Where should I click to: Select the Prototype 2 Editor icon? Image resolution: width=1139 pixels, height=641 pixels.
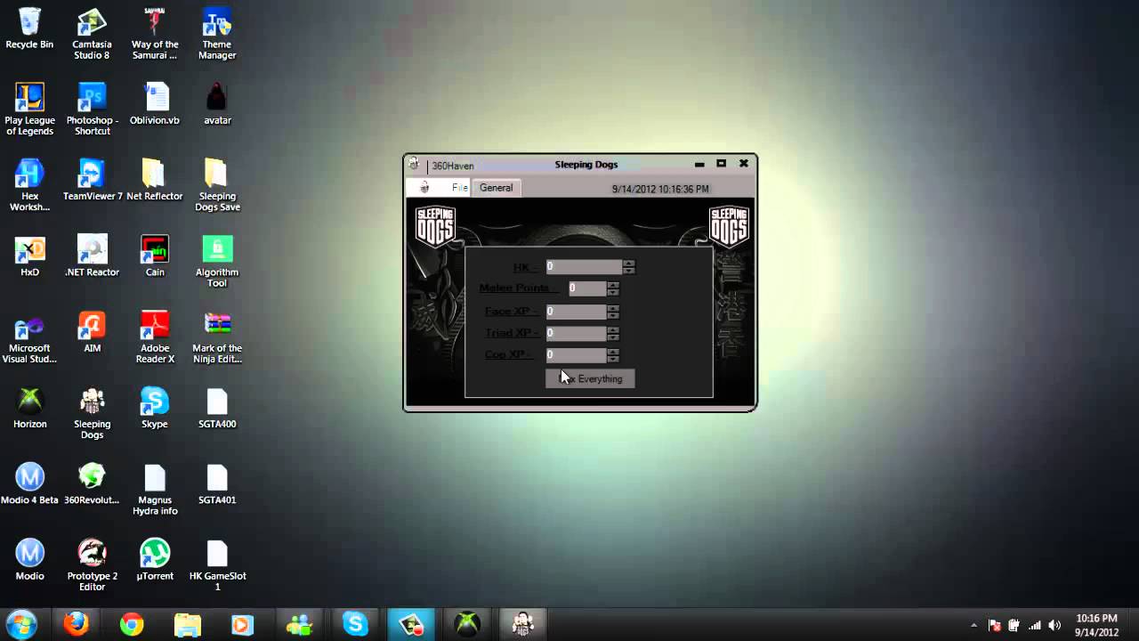pos(92,565)
